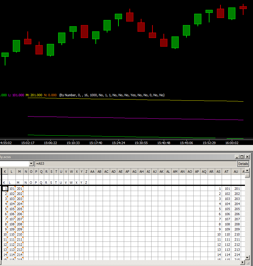Click cell in column AU containing 201
This screenshot has height=266, width=253.
pos(236,189)
